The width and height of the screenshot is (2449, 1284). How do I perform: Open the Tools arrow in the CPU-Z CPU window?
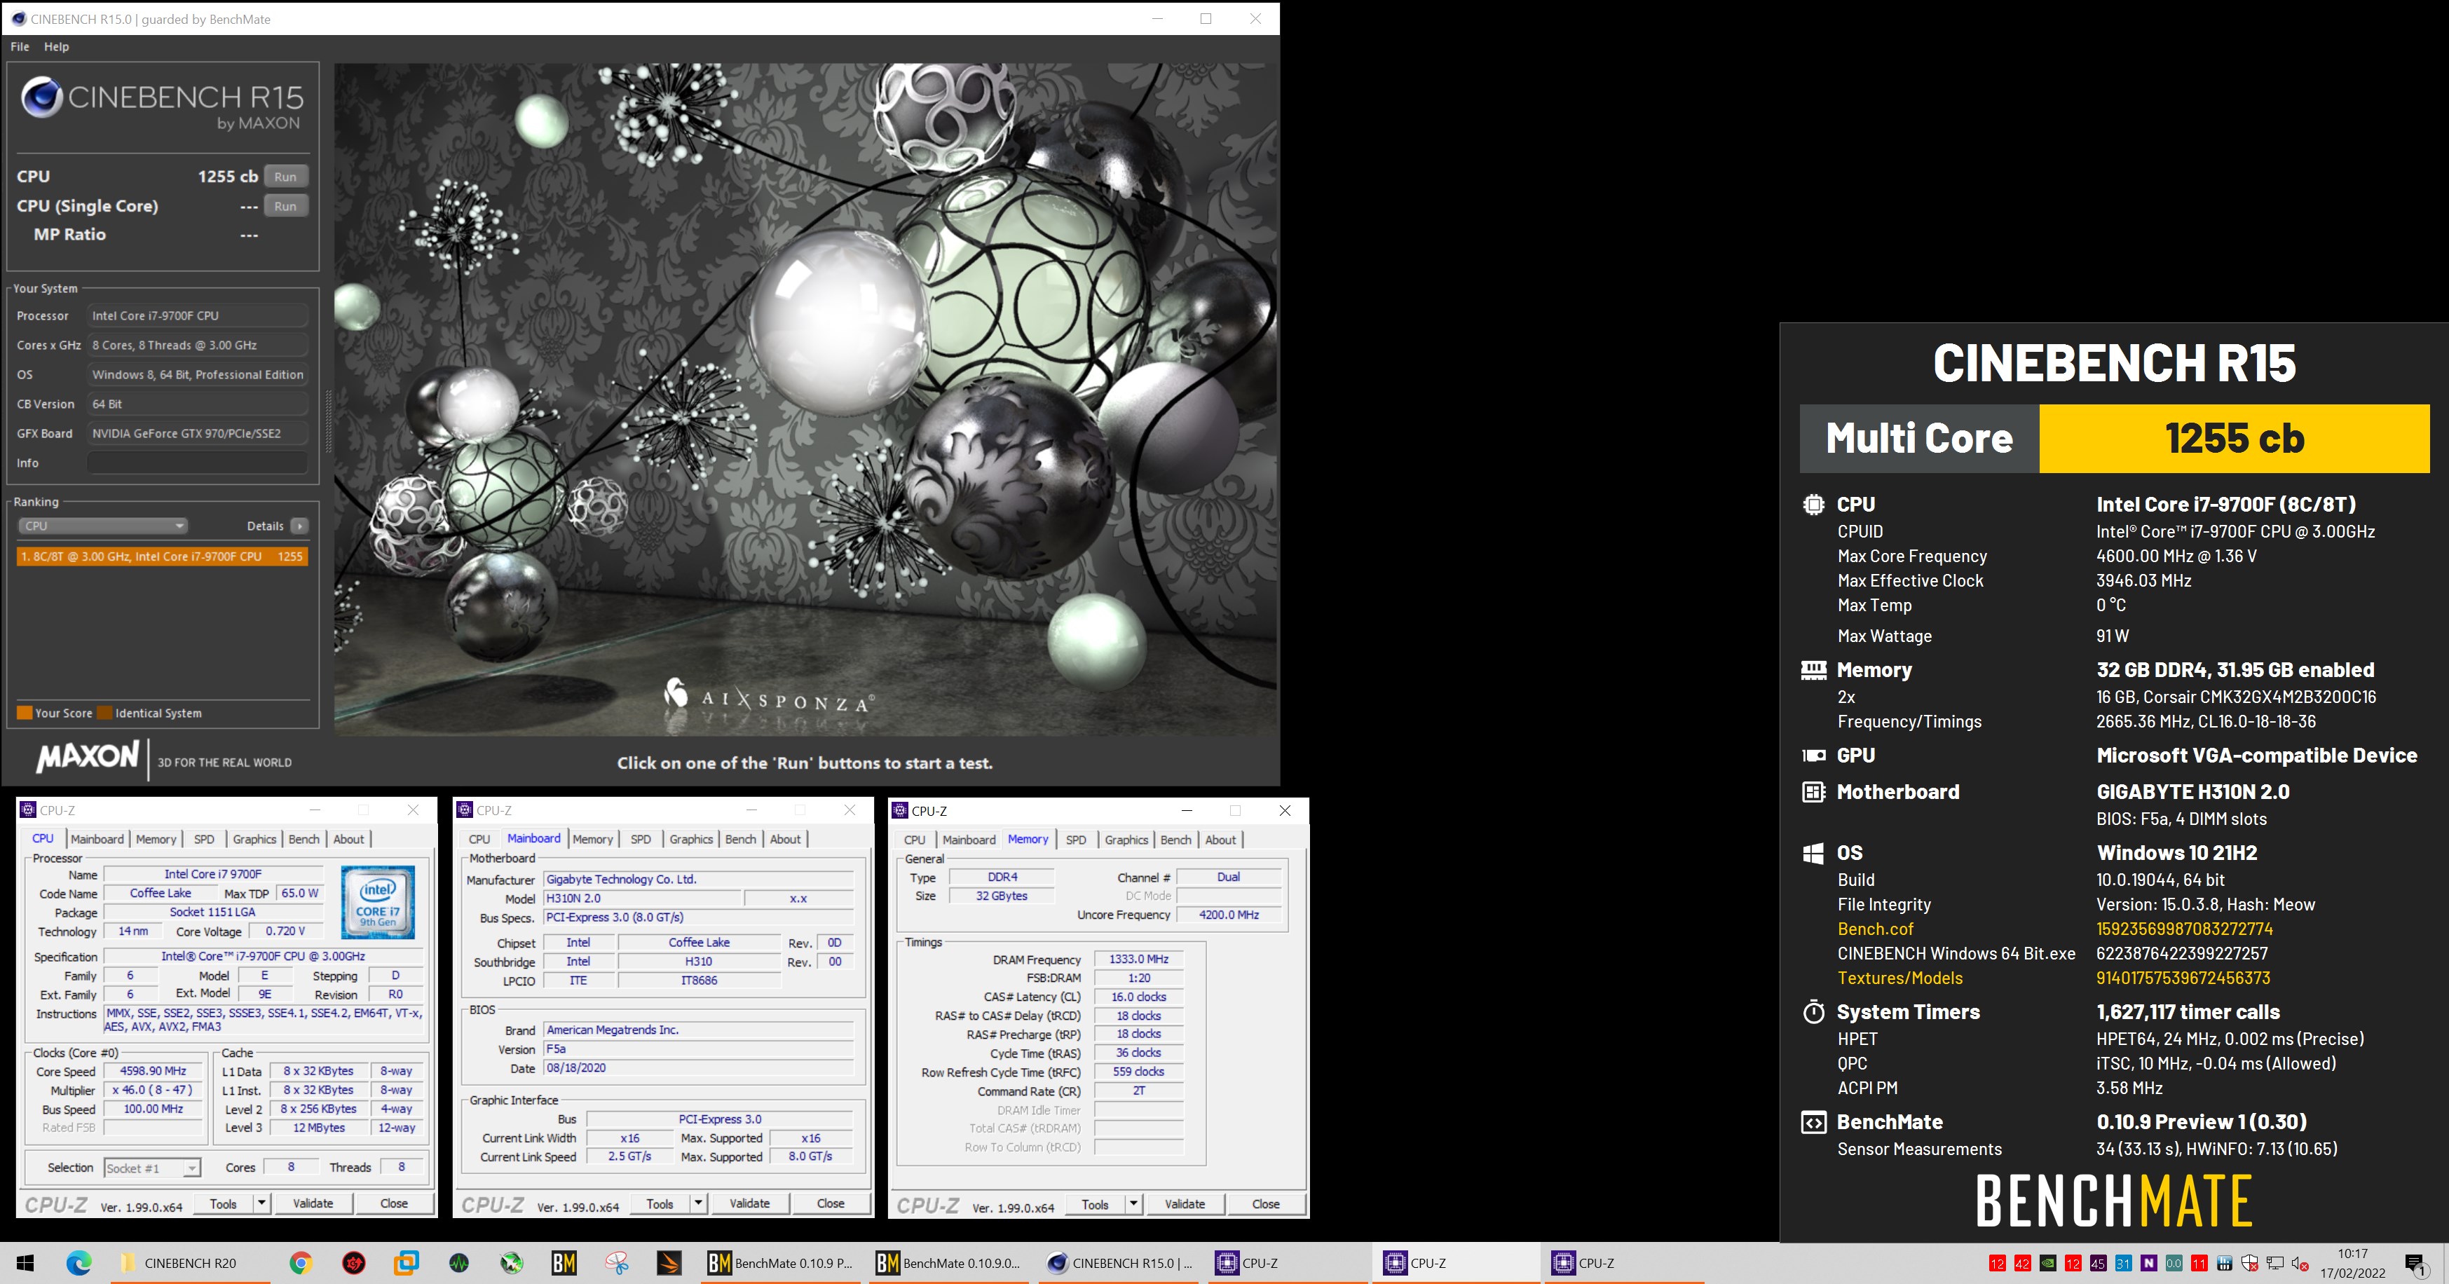pos(261,1203)
